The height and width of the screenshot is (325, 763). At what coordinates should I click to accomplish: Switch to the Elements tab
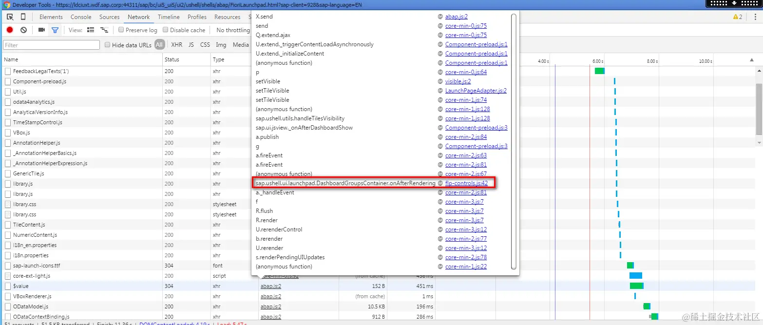coord(51,17)
